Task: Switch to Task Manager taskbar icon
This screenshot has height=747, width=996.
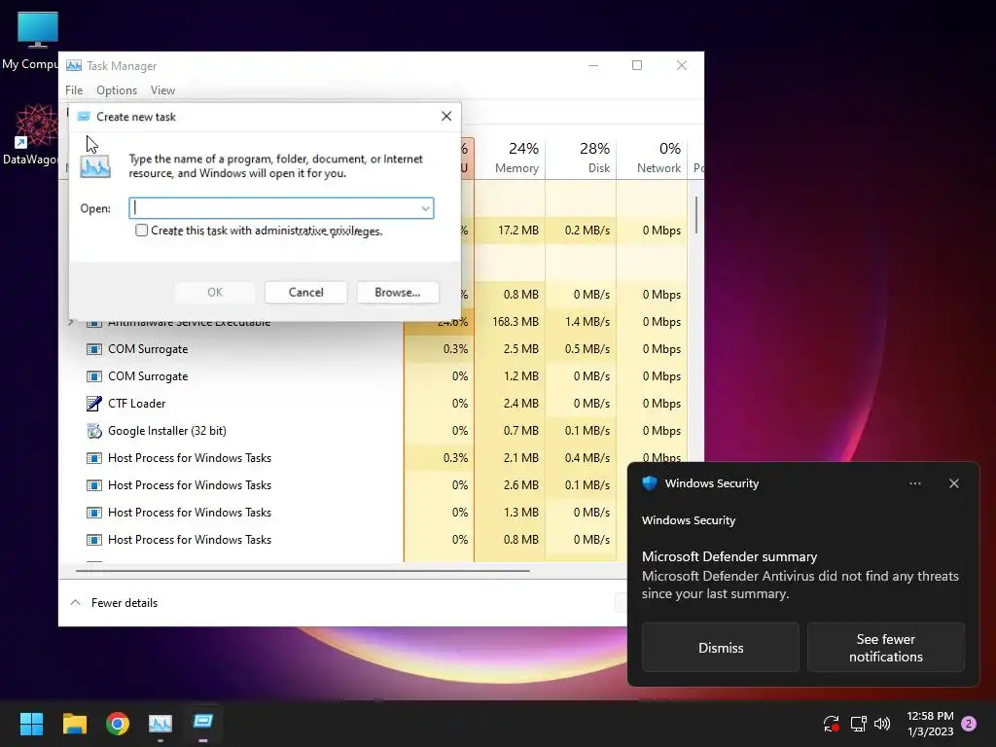Action: [160, 724]
